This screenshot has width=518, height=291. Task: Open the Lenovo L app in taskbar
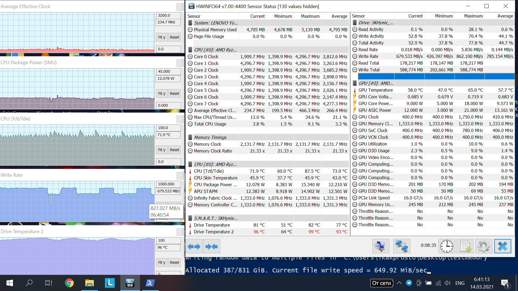[x=110, y=283]
